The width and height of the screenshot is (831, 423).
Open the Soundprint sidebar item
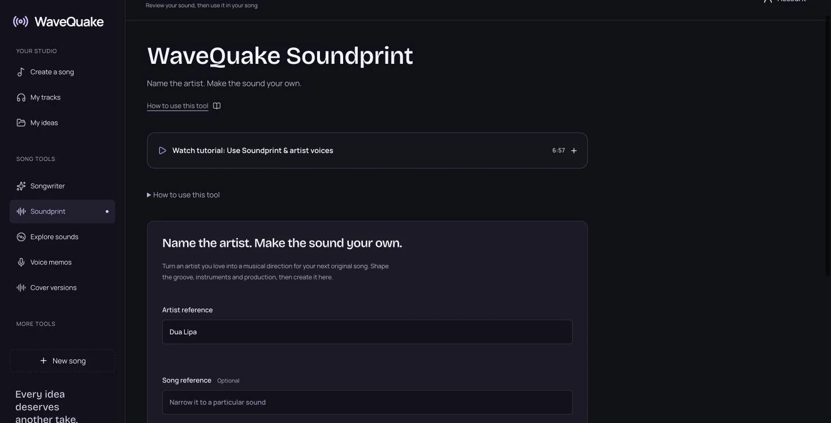click(x=62, y=212)
